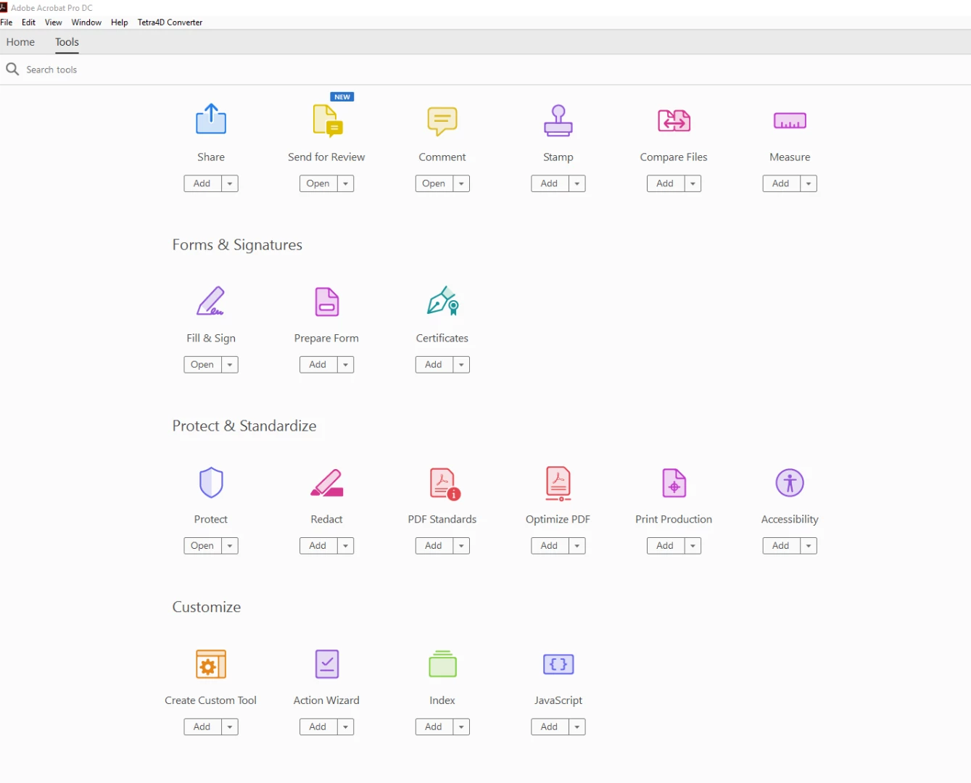
Task: Open the Redact Add dropdown arrow
Action: pyautogui.click(x=346, y=546)
